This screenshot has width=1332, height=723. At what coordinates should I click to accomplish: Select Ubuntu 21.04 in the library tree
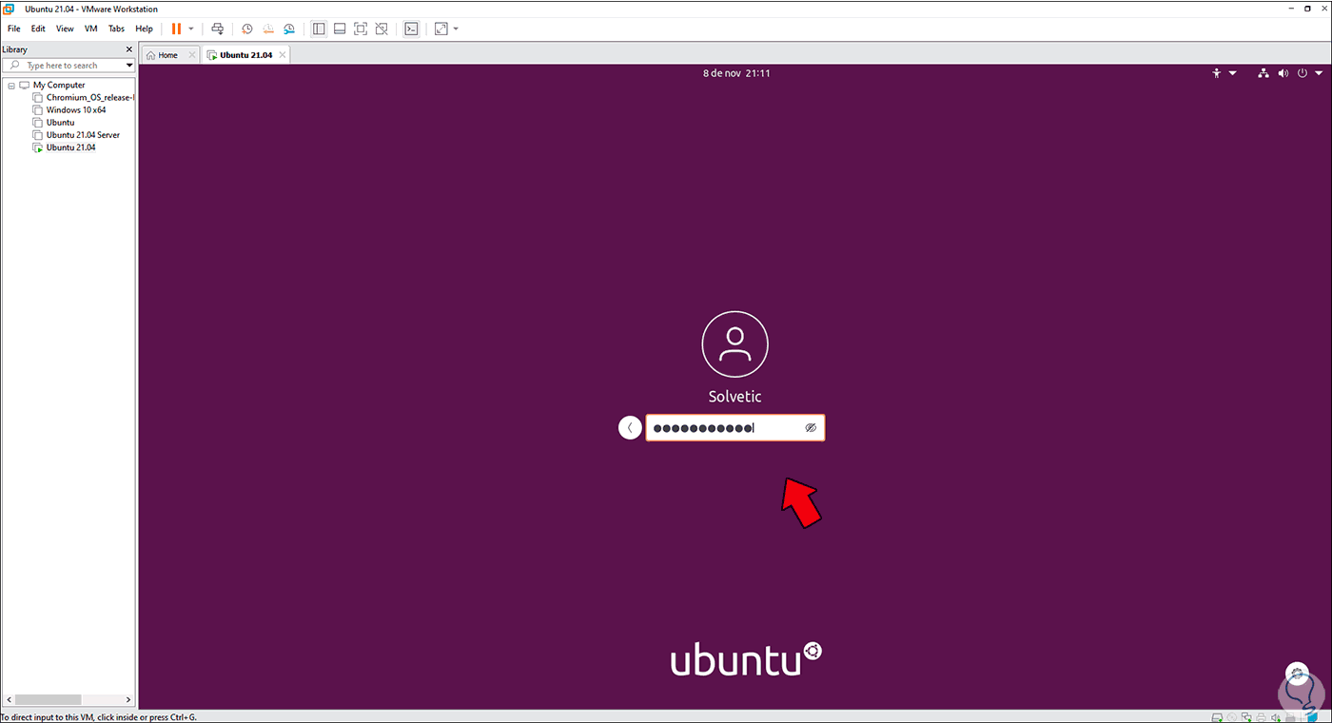pos(70,147)
